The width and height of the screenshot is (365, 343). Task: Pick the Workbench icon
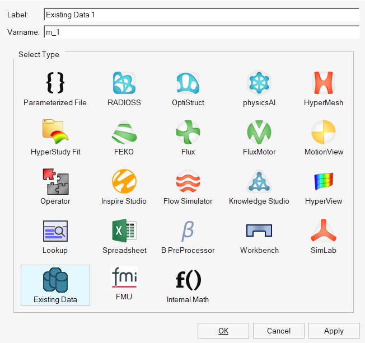pyautogui.click(x=259, y=231)
